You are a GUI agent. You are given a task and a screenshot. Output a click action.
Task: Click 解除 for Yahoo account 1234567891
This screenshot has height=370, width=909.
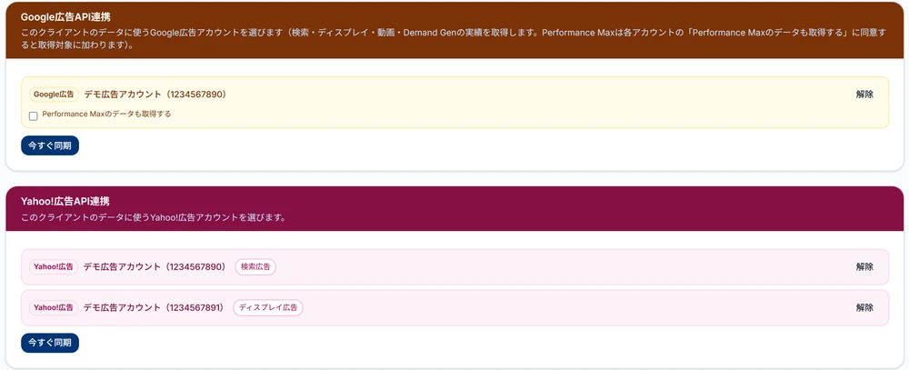(864, 307)
